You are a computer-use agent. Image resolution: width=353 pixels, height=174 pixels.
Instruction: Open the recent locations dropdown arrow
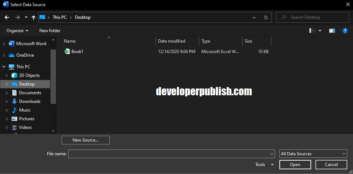[x=26, y=17]
